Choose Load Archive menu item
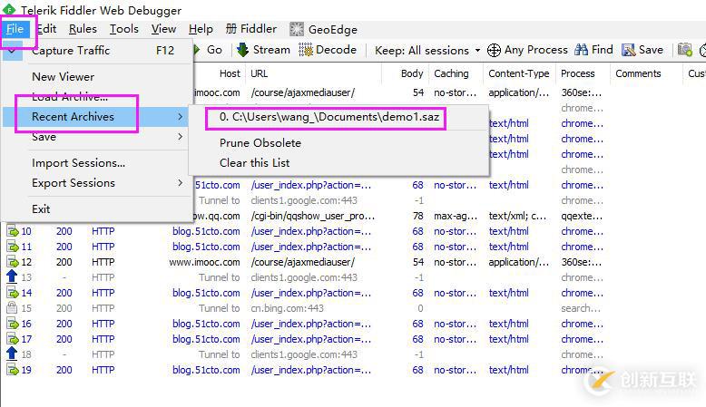Screen dimensions: 706x407 coord(97,96)
